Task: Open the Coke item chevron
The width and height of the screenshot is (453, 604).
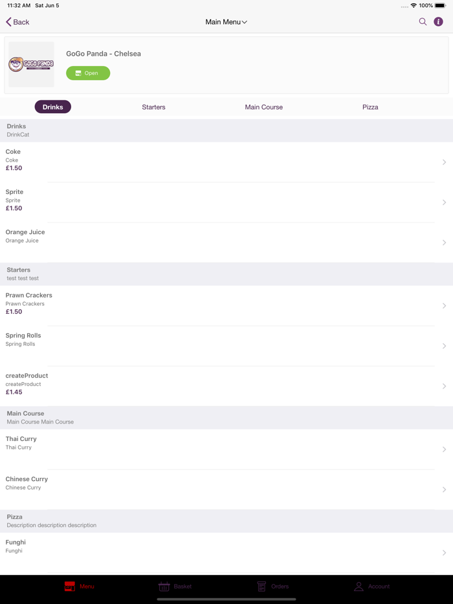Action: [444, 162]
